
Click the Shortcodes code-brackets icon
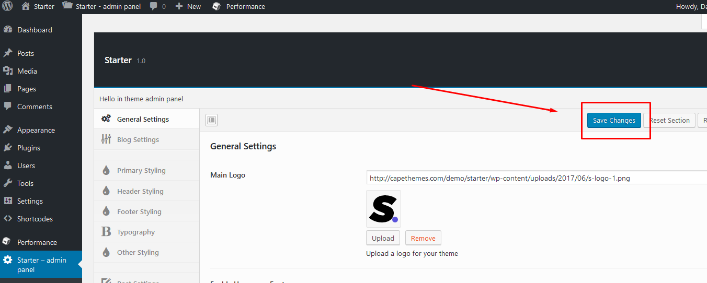(x=8, y=219)
